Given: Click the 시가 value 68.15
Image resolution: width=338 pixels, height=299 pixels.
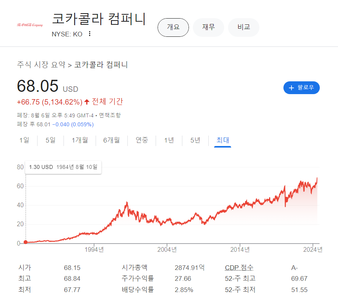Looking at the screenshot, I should [72, 268].
